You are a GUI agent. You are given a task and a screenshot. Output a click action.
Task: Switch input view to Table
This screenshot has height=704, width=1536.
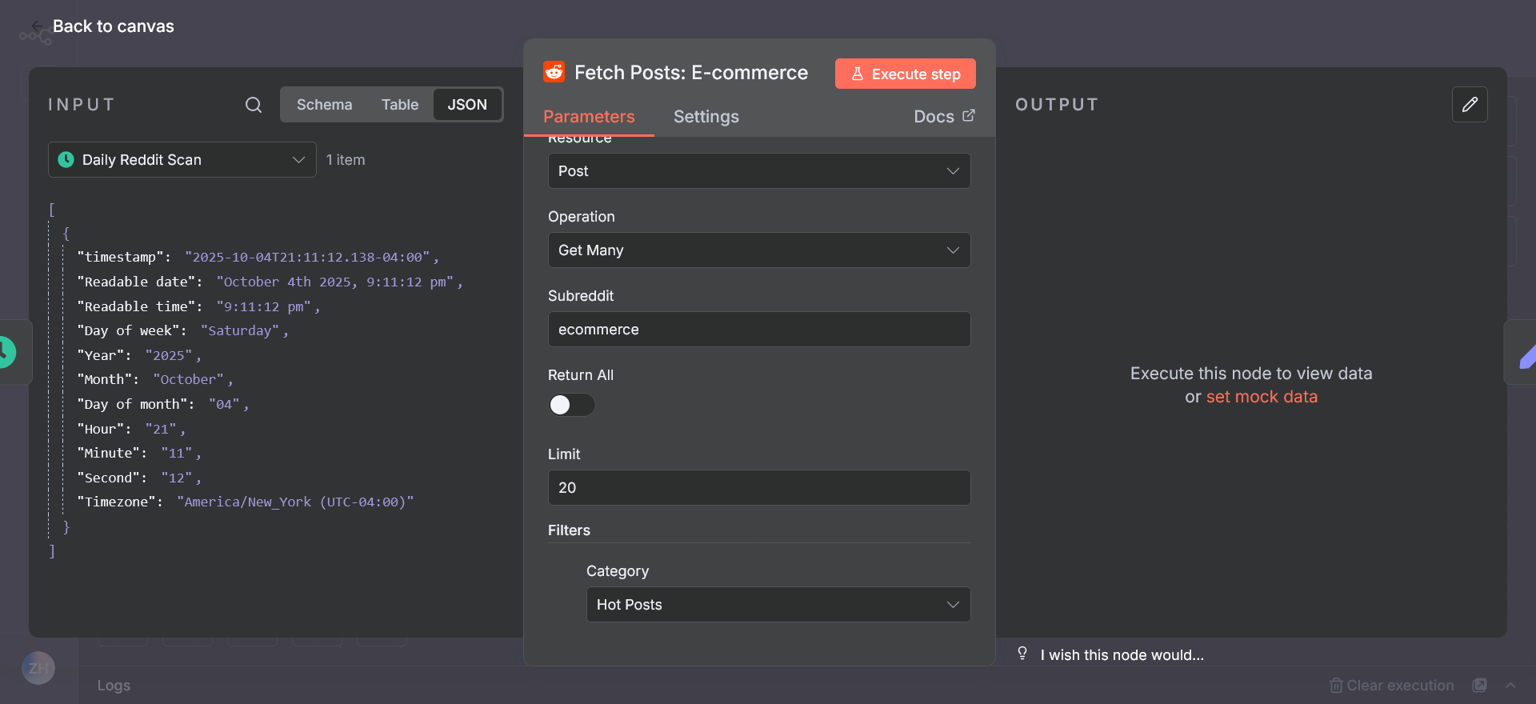[399, 105]
